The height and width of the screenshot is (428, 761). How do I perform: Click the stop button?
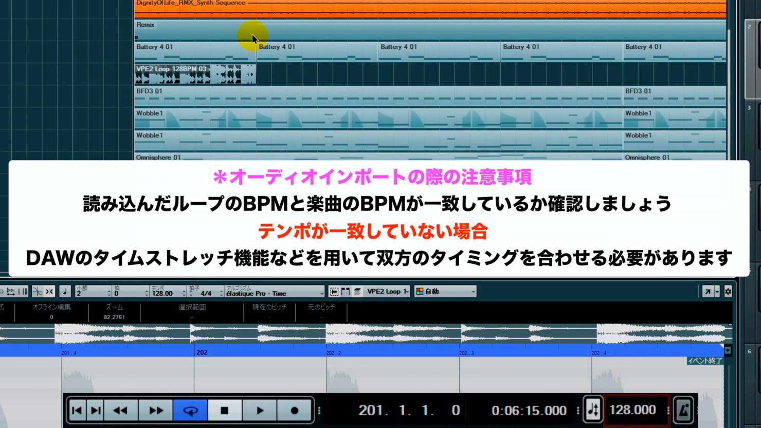point(225,411)
